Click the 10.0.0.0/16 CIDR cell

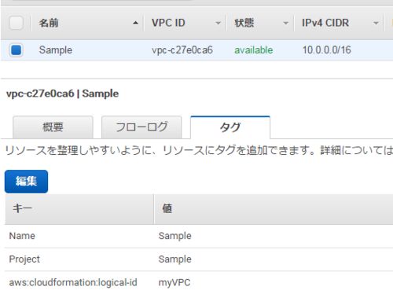pyautogui.click(x=326, y=50)
